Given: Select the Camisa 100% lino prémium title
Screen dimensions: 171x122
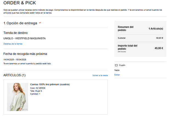Looking at the screenshot, I should [x=50, y=84].
